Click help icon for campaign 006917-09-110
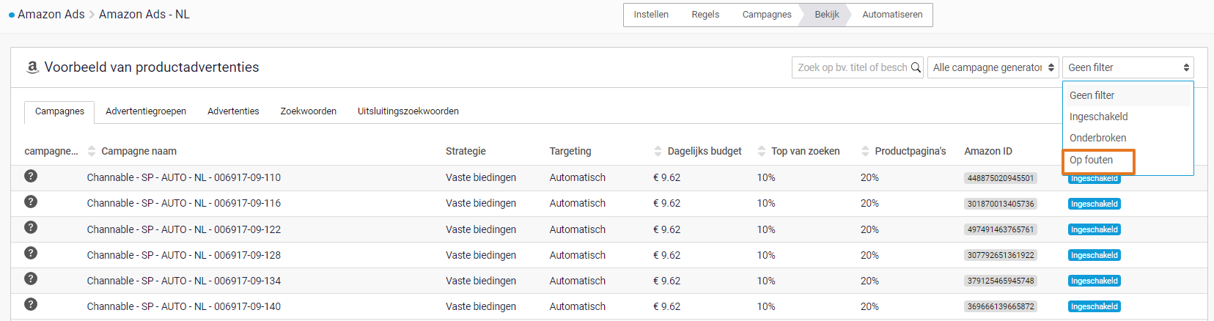Viewport: 1214px width, 321px height. (x=31, y=176)
